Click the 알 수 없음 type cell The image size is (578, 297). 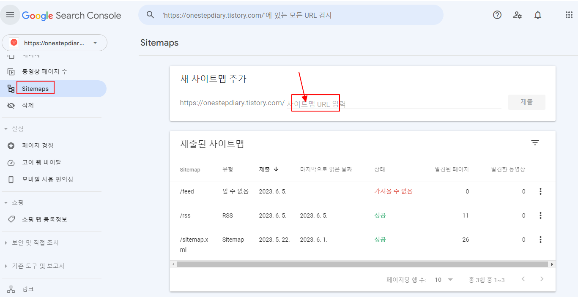pyautogui.click(x=236, y=191)
